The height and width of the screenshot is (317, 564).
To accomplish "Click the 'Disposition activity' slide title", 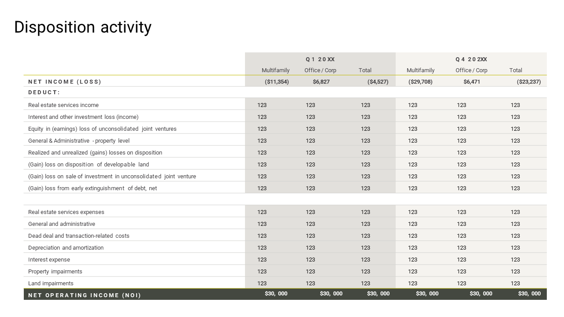I will pos(83,27).
